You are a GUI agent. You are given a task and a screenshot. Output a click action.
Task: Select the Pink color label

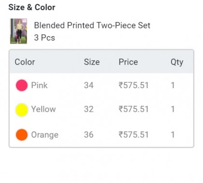point(39,85)
